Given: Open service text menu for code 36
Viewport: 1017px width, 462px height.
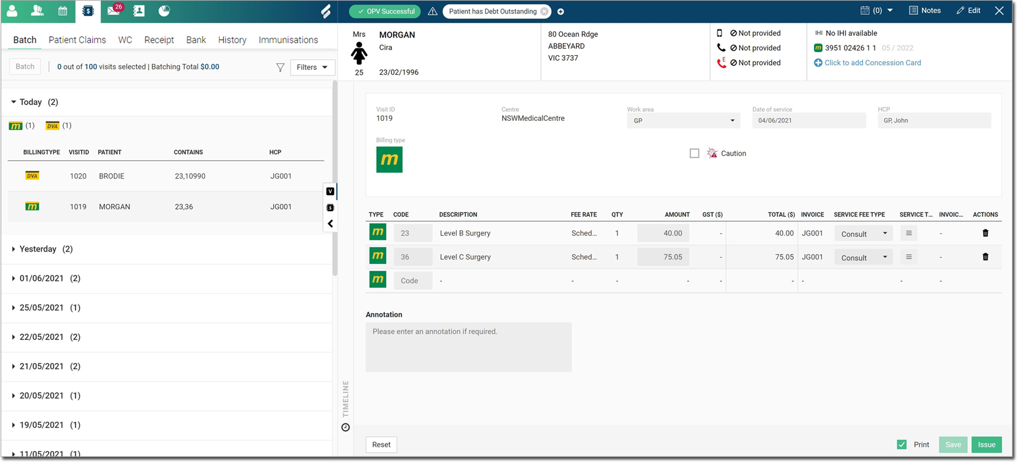Looking at the screenshot, I should click(908, 257).
